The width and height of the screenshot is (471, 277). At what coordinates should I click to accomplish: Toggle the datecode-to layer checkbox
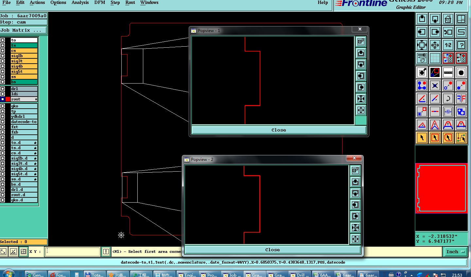click(3, 122)
